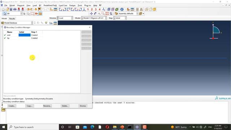
Task: Open the Load Case menu
Action: 63,5
